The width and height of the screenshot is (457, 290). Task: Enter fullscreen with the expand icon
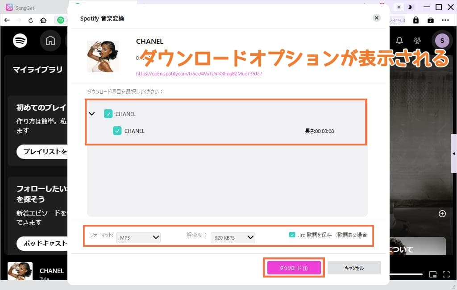tap(446, 274)
